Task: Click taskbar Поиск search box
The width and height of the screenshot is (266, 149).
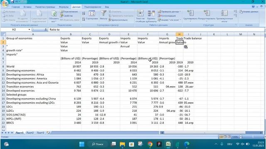Action: click(x=97, y=144)
